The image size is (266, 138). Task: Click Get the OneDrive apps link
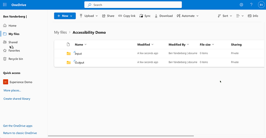(x=17, y=126)
